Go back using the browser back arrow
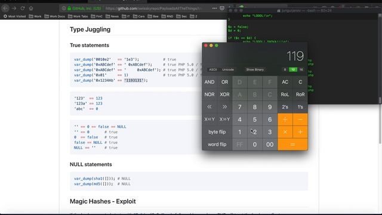 [5, 8]
